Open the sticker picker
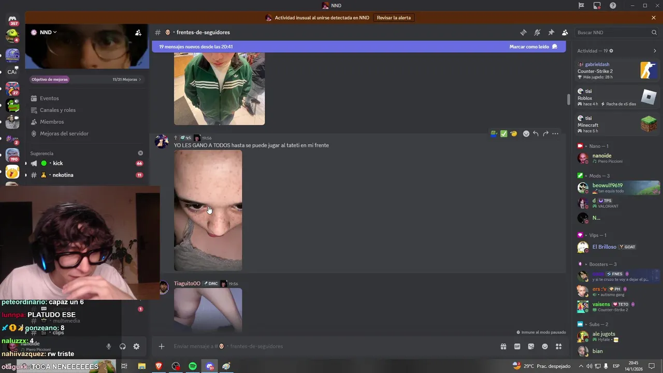Image resolution: width=663 pixels, height=373 pixels. click(531, 346)
